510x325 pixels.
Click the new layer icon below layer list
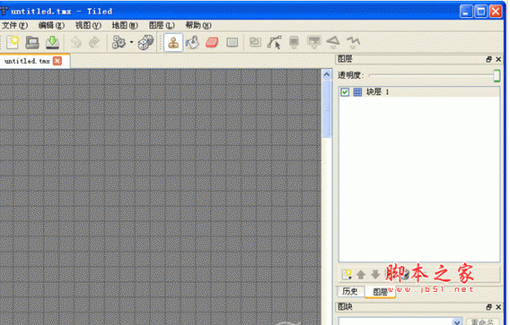347,275
